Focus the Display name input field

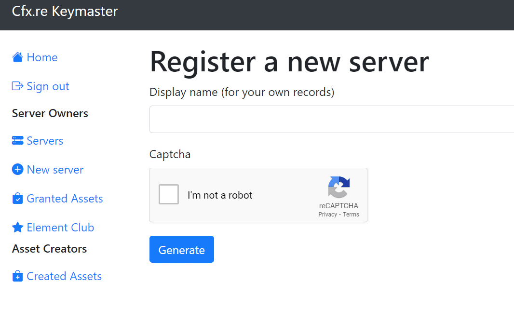(x=332, y=119)
